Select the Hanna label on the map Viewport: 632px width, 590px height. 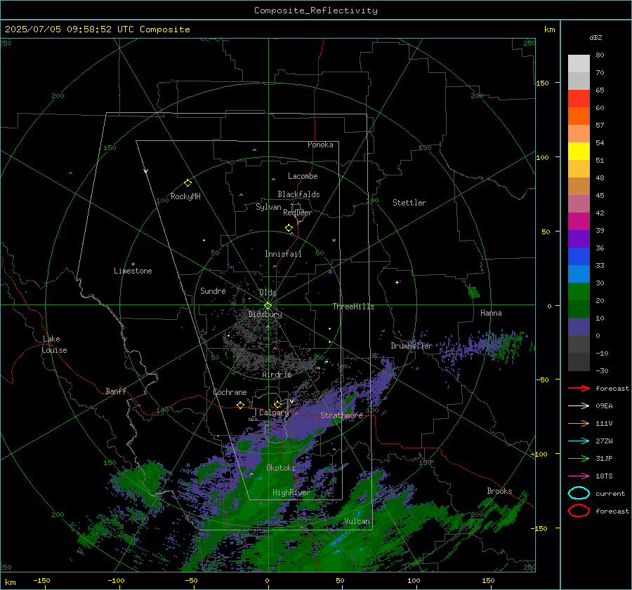(491, 313)
